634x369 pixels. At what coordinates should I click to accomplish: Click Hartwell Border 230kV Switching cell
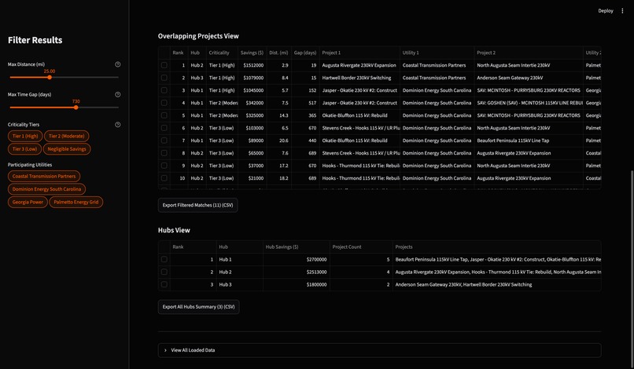pyautogui.click(x=359, y=78)
